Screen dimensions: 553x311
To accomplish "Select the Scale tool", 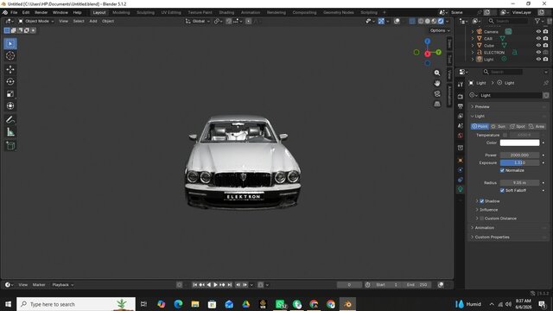I will 10,94.
